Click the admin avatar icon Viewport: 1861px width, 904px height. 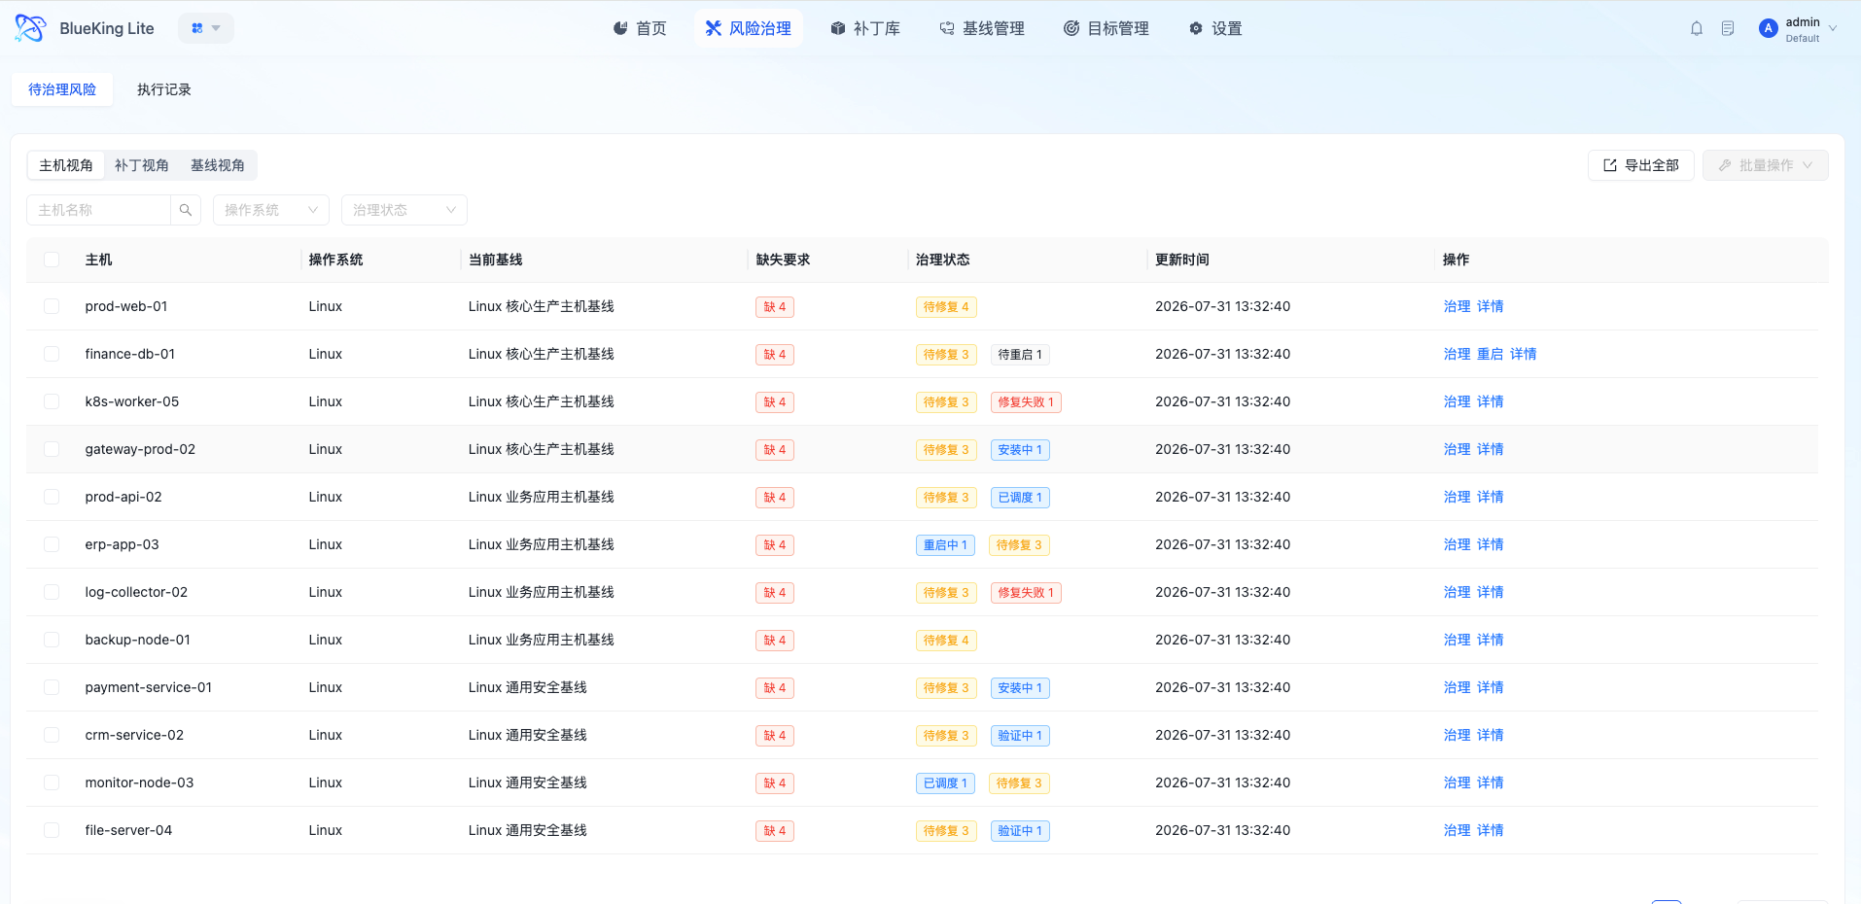point(1769,28)
